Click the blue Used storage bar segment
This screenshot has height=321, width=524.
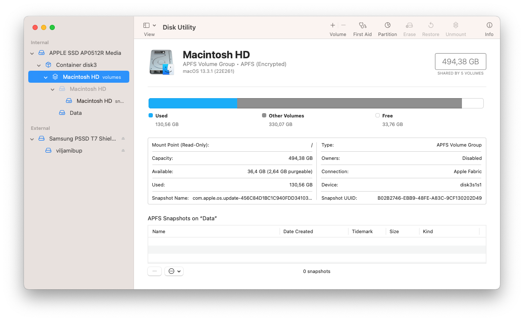click(x=193, y=103)
